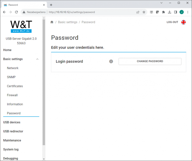Image resolution: width=192 pixels, height=161 pixels.
Task: Toggle the browser side panel icon
Action: click(x=175, y=12)
